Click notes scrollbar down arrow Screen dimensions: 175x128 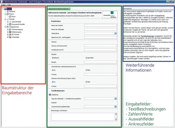point(116,119)
